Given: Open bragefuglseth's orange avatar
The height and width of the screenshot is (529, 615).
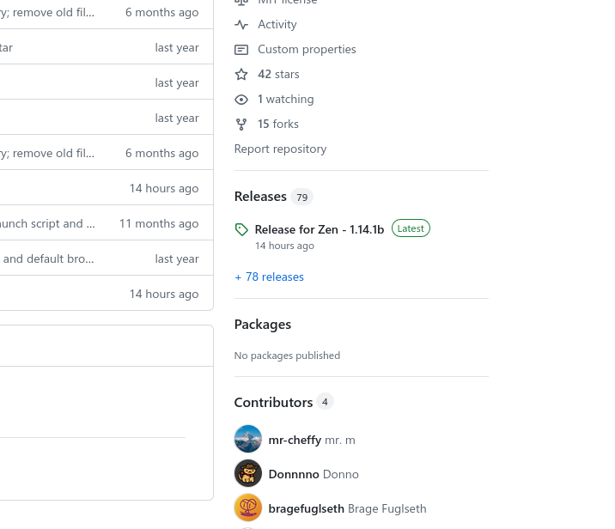Looking at the screenshot, I should (248, 508).
